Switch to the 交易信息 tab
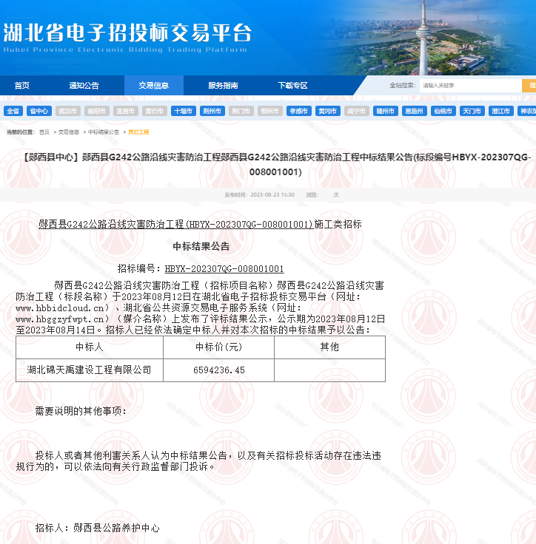The height and width of the screenshot is (544, 536). 153,85
